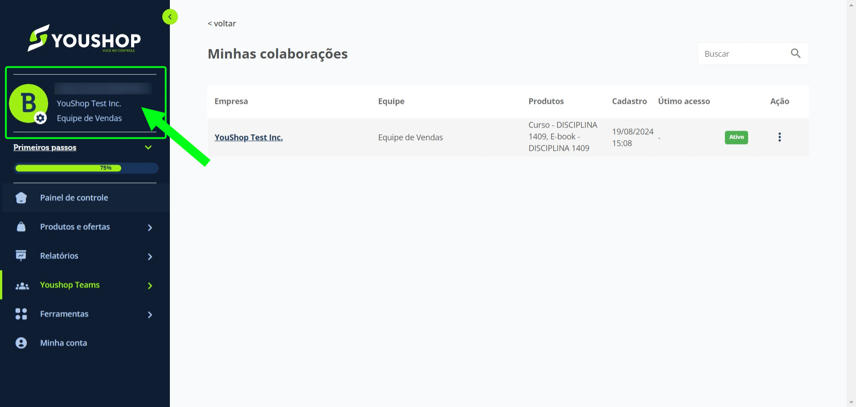Focus the Buscar search field

(x=753, y=54)
